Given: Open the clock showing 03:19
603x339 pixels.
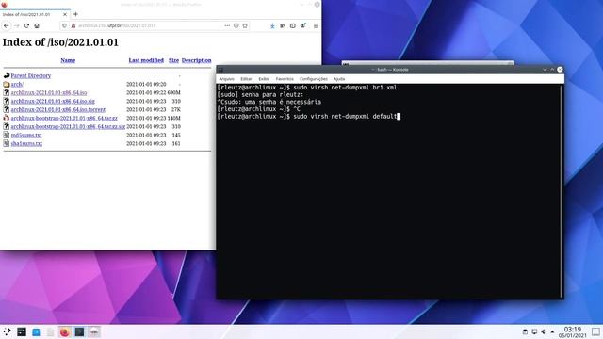Looking at the screenshot, I should pyautogui.click(x=573, y=332).
